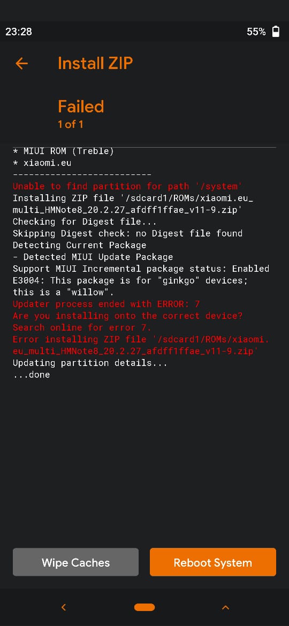
Task: Tap the navigation bar back chevron
Action: click(x=64, y=607)
